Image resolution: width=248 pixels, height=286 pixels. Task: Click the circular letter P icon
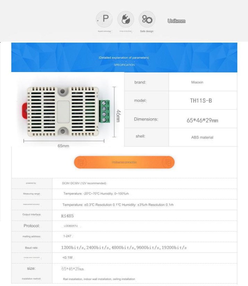pos(104,19)
